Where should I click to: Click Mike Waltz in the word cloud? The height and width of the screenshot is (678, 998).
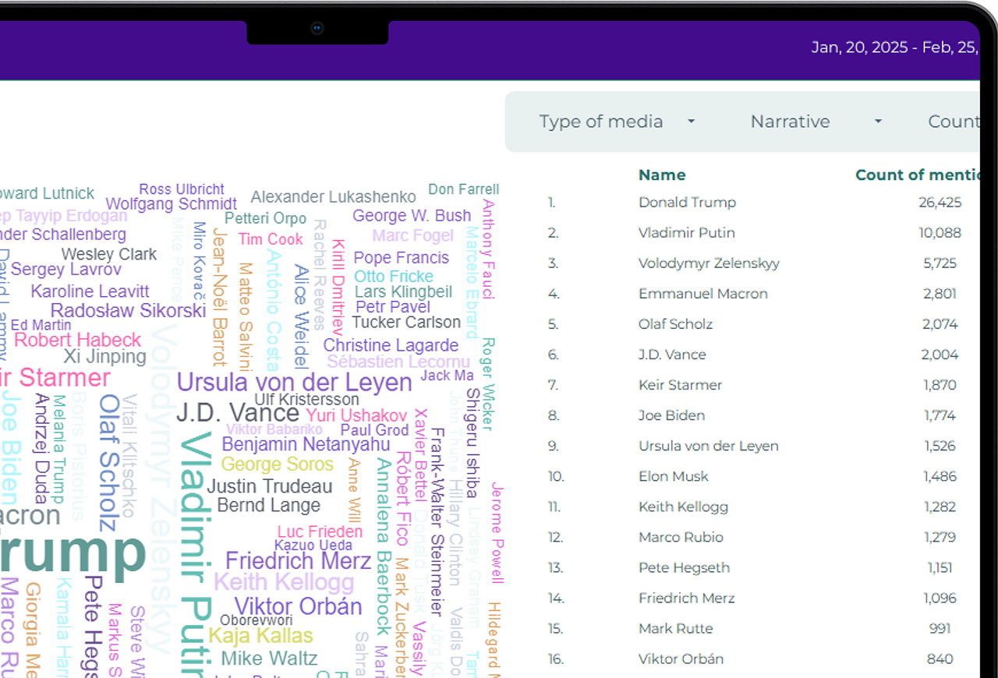pyautogui.click(x=269, y=658)
